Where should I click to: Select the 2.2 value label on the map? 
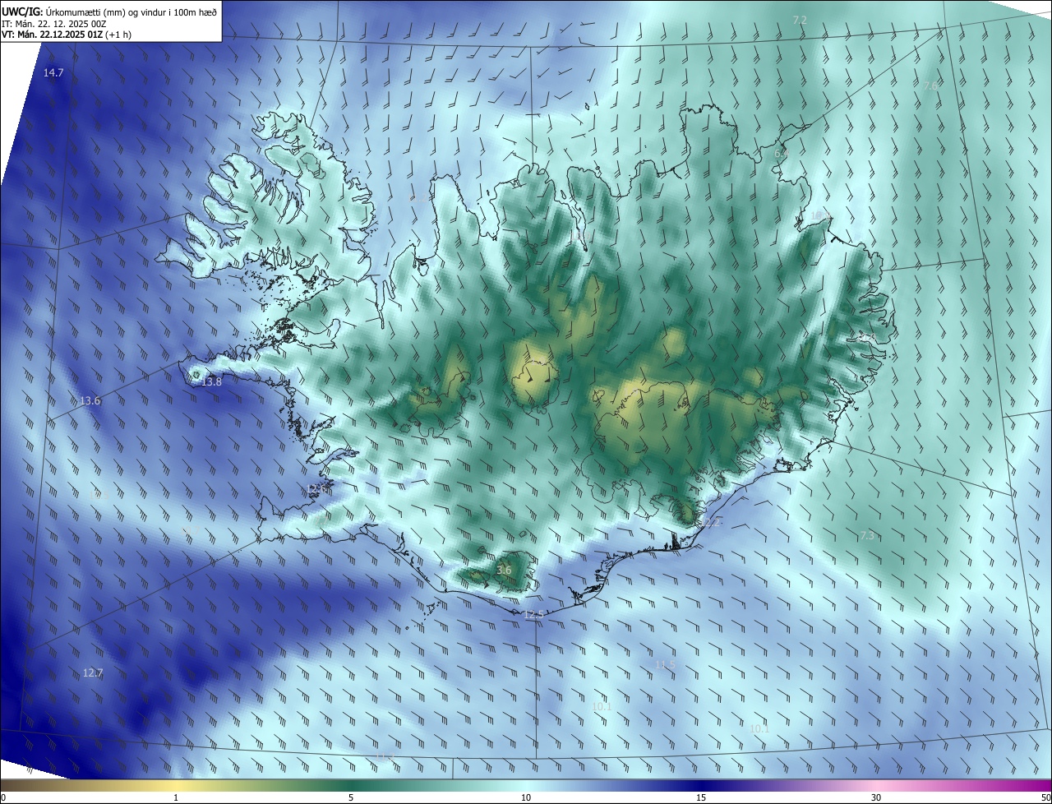click(712, 523)
